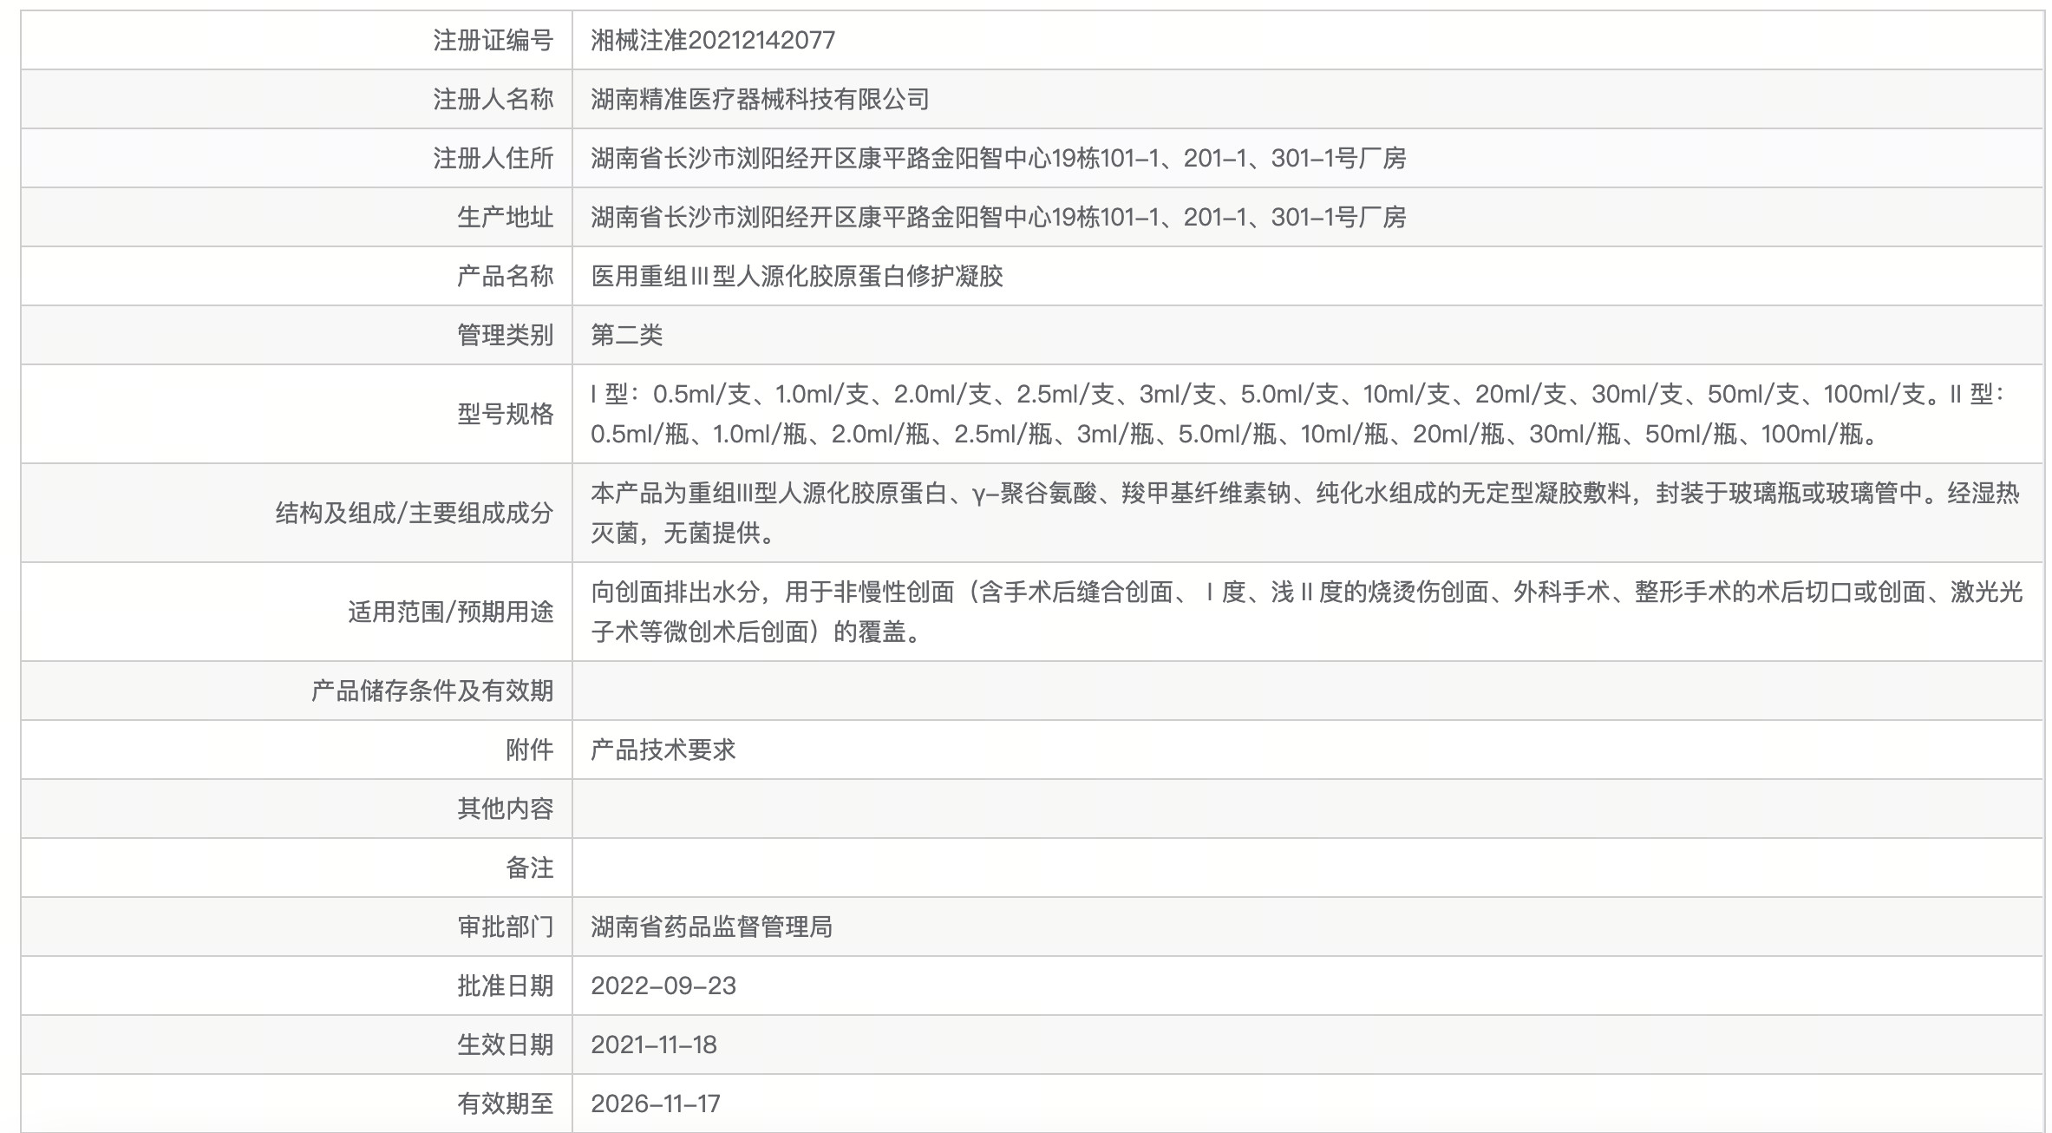Select the 产品储存条件及有效期 label
2052x1133 pixels.
pyautogui.click(x=432, y=691)
